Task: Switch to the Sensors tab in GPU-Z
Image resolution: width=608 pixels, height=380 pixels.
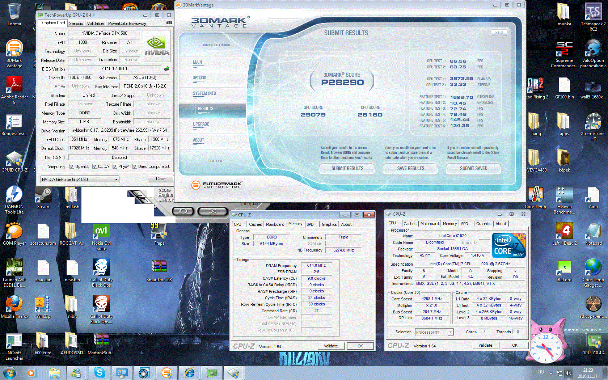Action: pyautogui.click(x=76, y=23)
